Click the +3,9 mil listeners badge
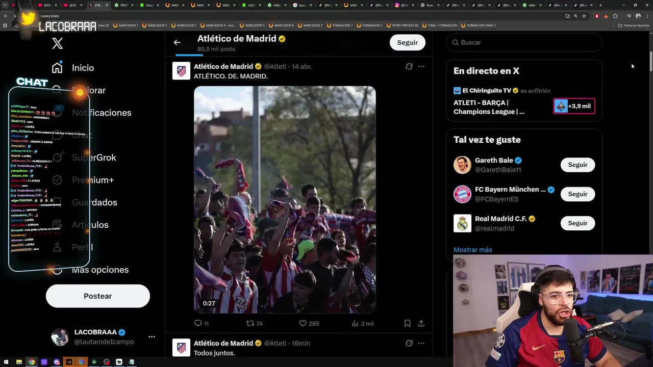The image size is (653, 367). 574,106
